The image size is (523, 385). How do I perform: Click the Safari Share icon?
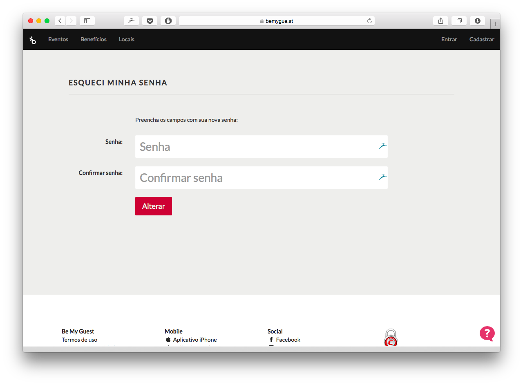pos(440,21)
